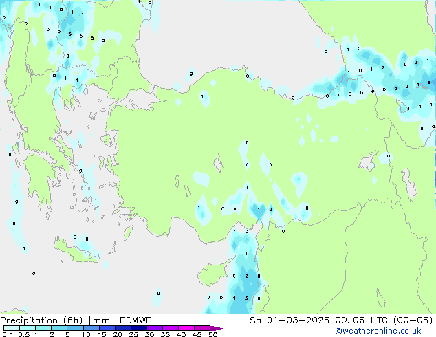Choose the 2–5 mm light blue legend swatch
Viewport: 436px width, 337px height.
[x=59, y=328]
